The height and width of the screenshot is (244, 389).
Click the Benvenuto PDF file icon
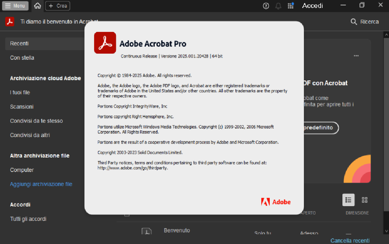147,231
